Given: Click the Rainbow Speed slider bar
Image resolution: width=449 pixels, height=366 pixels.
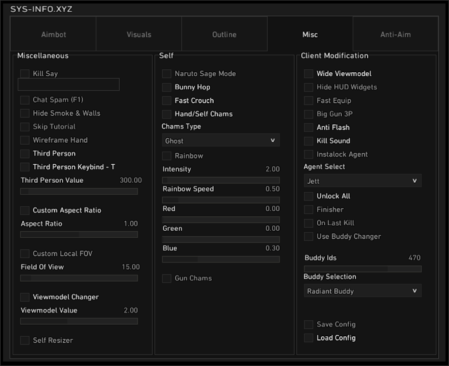Looking at the screenshot, I should [x=221, y=200].
